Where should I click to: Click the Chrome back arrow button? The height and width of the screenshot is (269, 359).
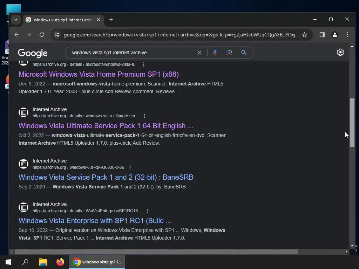16,35
